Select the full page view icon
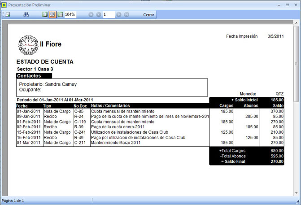The width and height of the screenshot is (301, 205). coord(44,15)
